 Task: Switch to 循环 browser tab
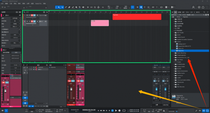coord(183,12)
